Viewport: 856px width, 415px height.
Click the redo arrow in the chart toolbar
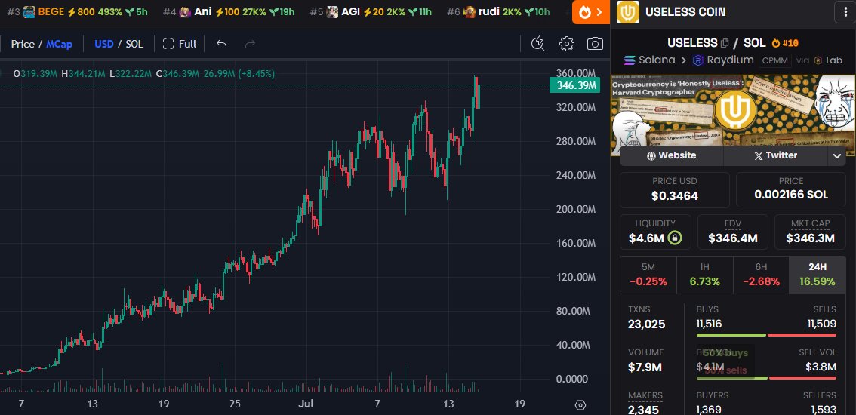(x=250, y=44)
